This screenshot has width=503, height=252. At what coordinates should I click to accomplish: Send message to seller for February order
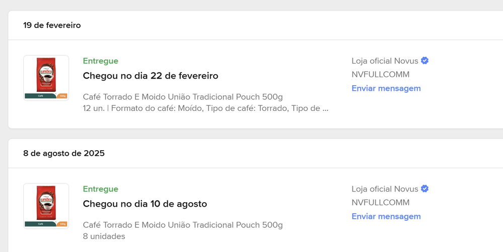click(386, 88)
